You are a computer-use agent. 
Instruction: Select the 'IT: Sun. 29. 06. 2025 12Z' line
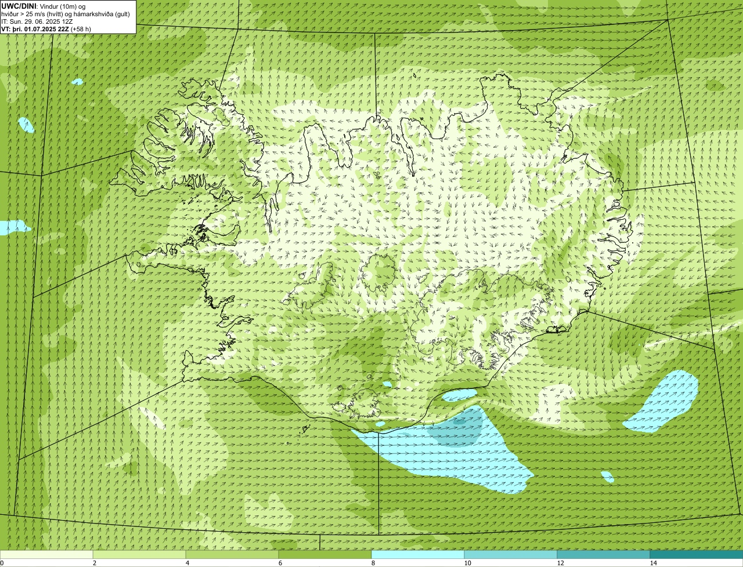37,21
